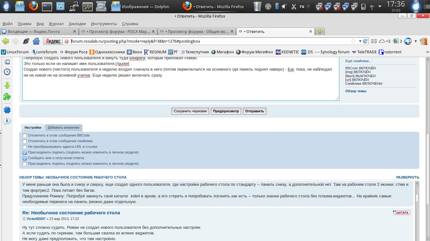430x241 pixels.
Task: Go back using the green arrow
Action: [x=5, y=41]
